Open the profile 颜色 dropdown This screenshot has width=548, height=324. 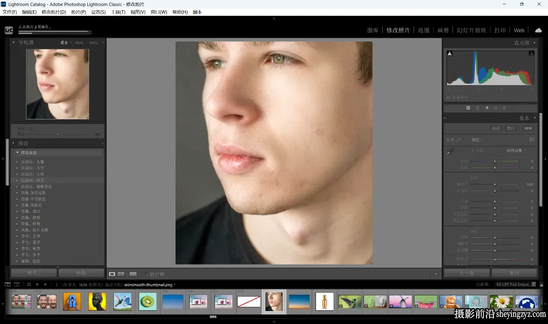tap(477, 140)
